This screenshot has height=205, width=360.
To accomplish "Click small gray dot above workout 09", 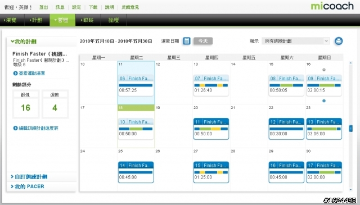I will [x=324, y=70].
